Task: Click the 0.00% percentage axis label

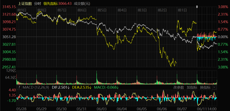Action: click(223, 37)
